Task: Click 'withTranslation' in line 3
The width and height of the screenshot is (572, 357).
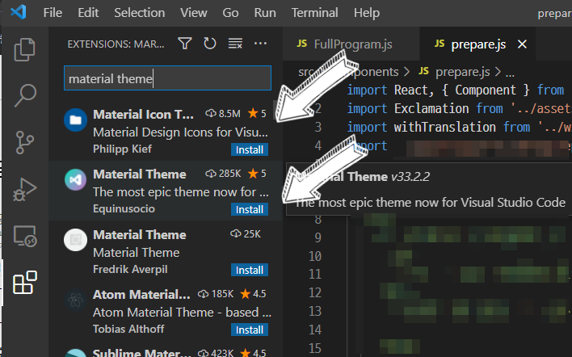Action: (x=444, y=127)
